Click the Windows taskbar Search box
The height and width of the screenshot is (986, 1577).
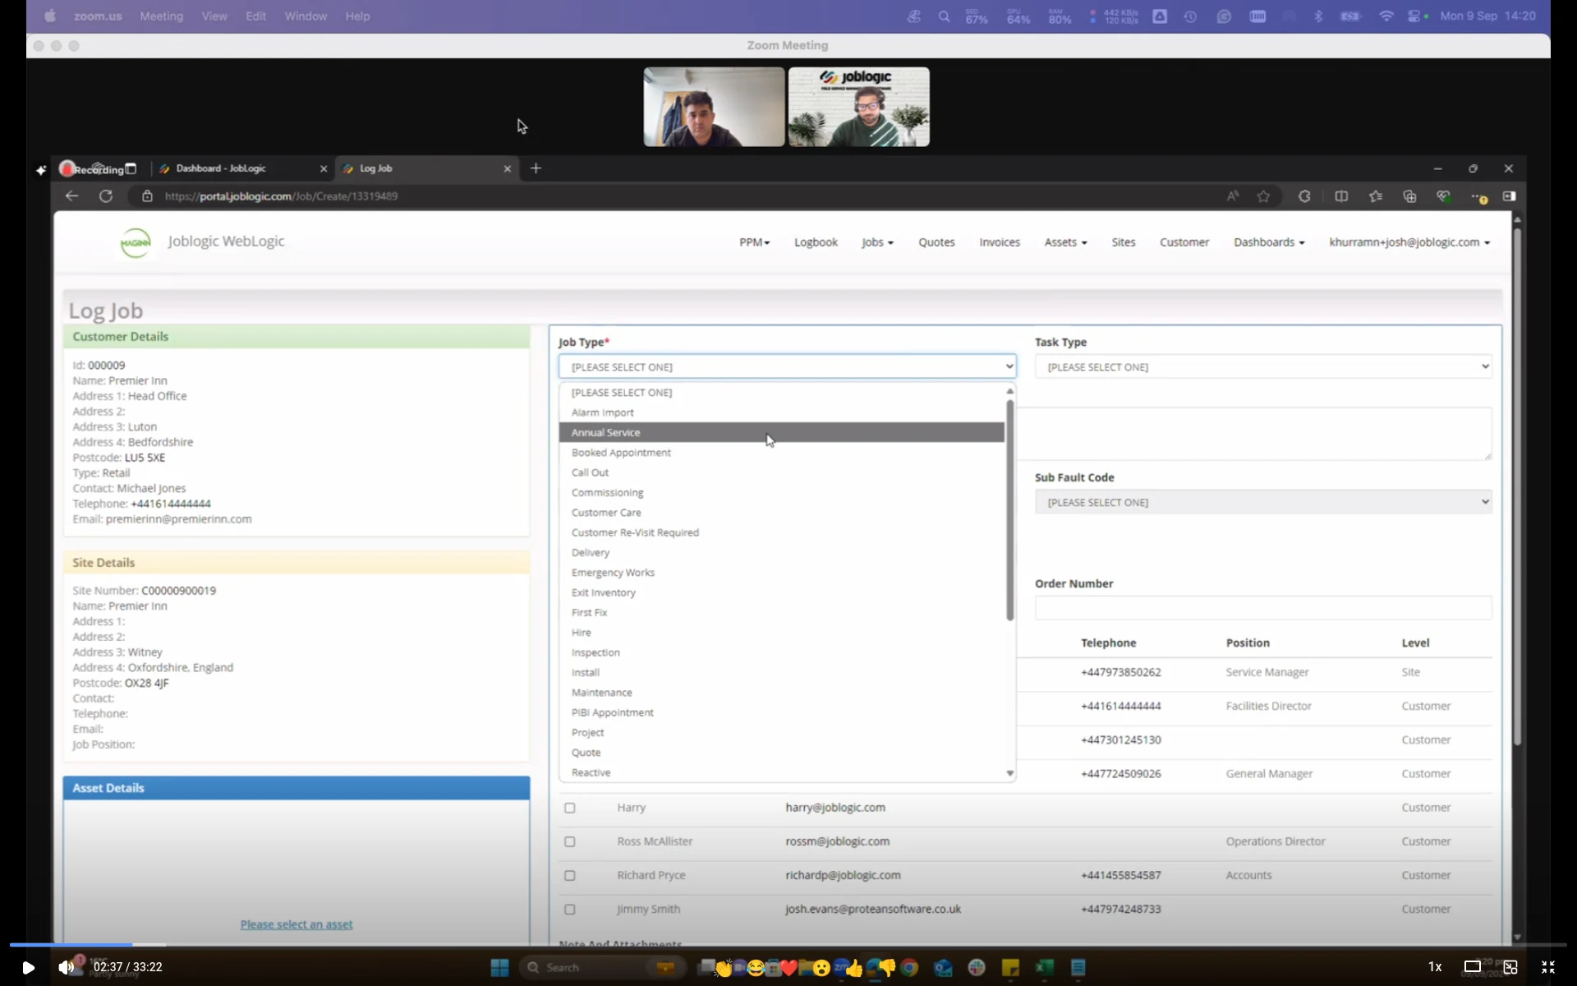[x=604, y=967]
